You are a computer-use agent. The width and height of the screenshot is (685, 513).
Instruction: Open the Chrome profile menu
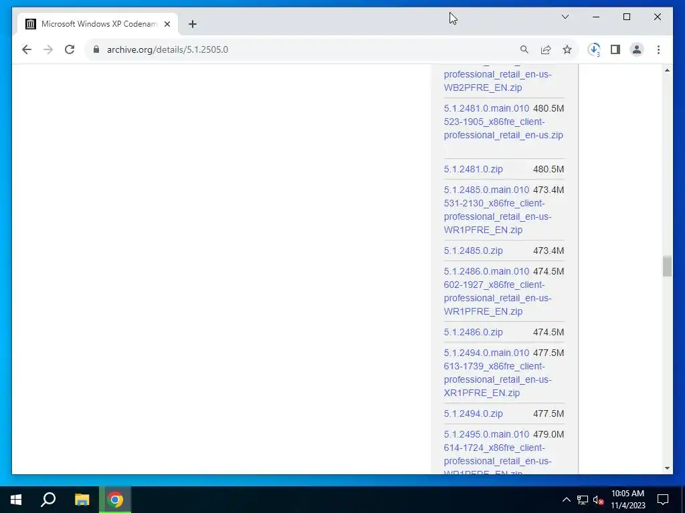coord(637,49)
